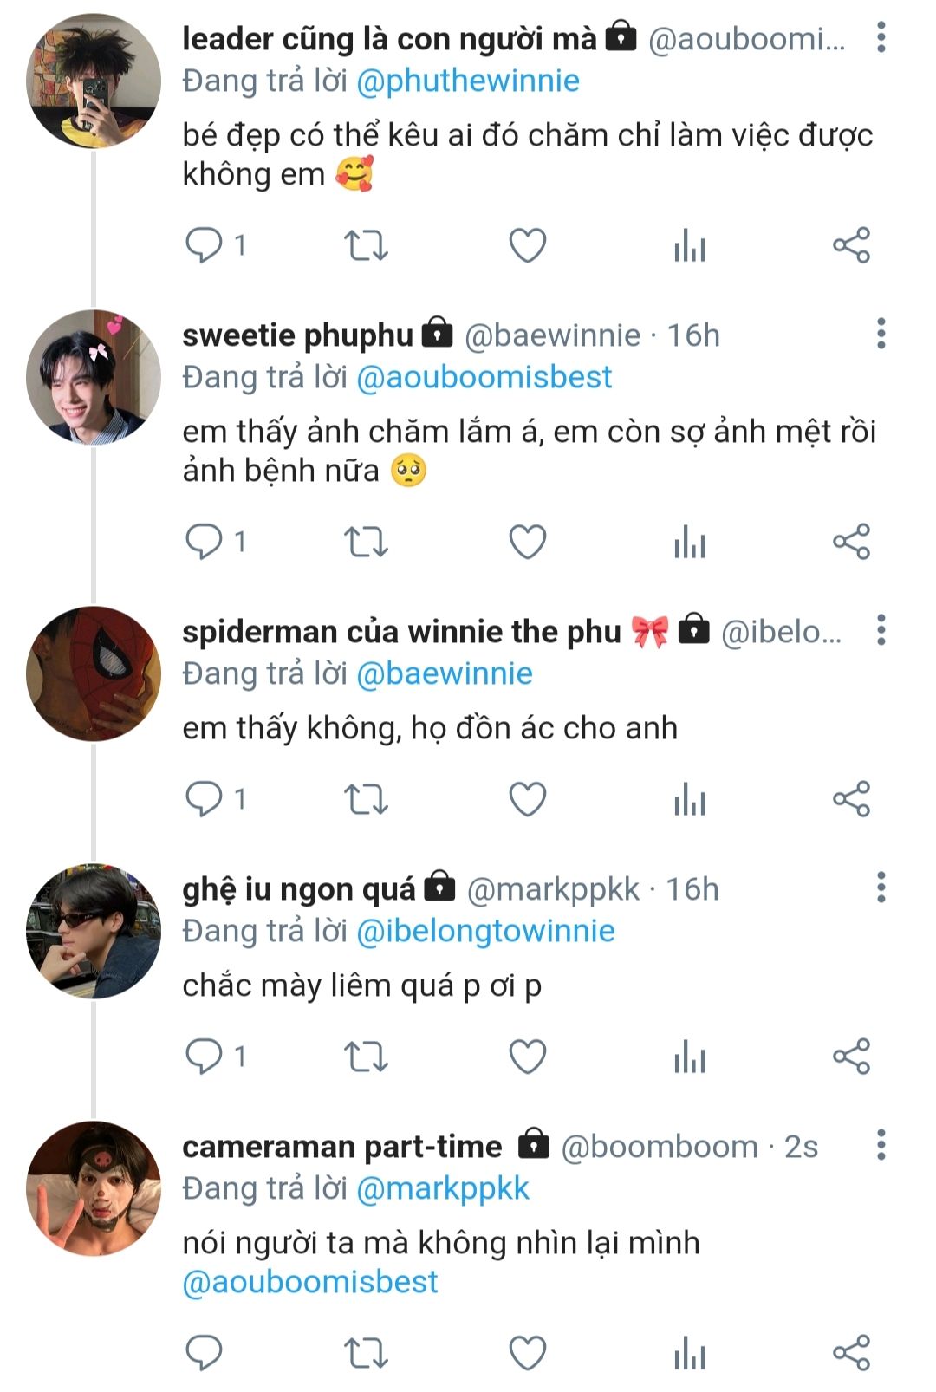Open the @phuthewinnie mention link
Image resolution: width=936 pixels, height=1392 pixels.
point(468,81)
